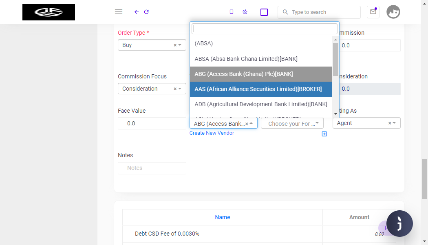428x245 pixels.
Task: Click the Name column header
Action: 223,217
